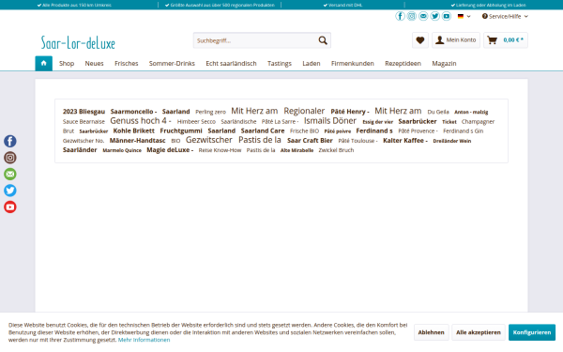
Task: Click the 'Kalter Kaffee -' tag
Action: 405,141
